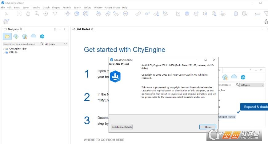The width and height of the screenshot is (268, 144).
Task: Click the user account icon
Action: (266, 22)
